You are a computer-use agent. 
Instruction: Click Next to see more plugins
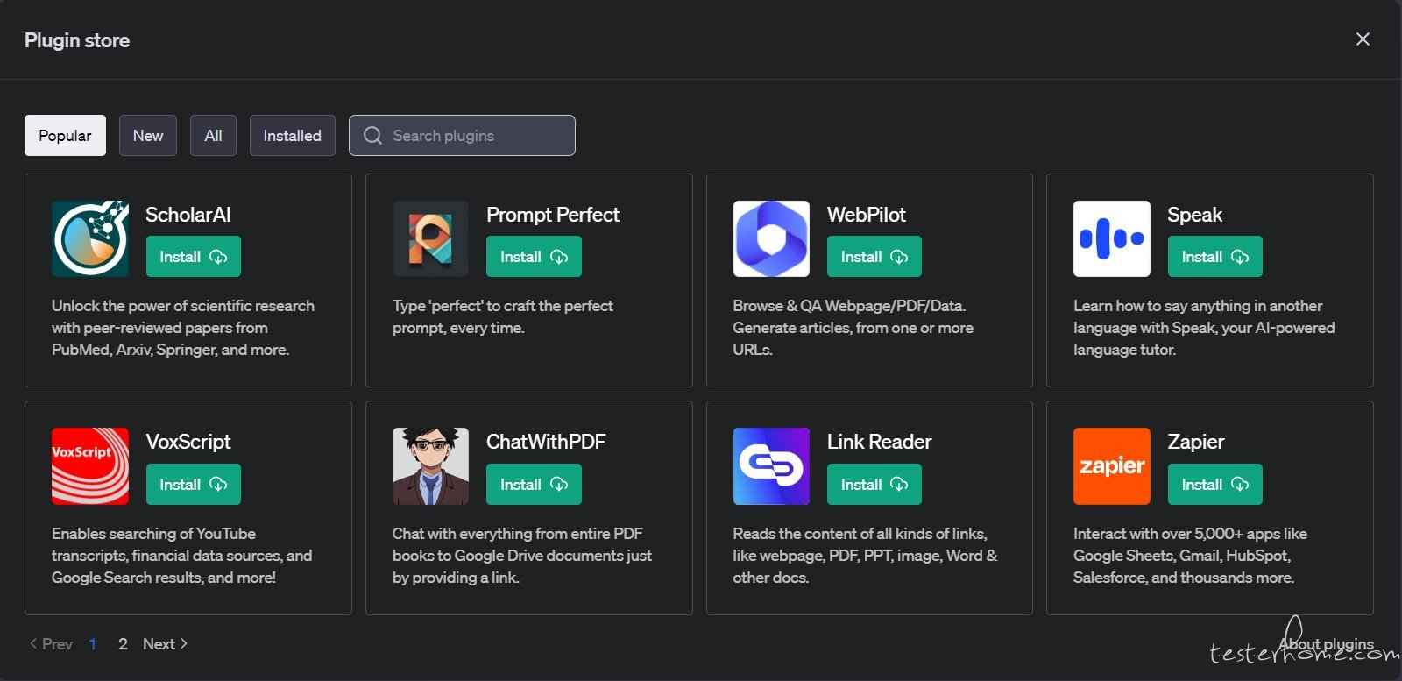pyautogui.click(x=165, y=644)
